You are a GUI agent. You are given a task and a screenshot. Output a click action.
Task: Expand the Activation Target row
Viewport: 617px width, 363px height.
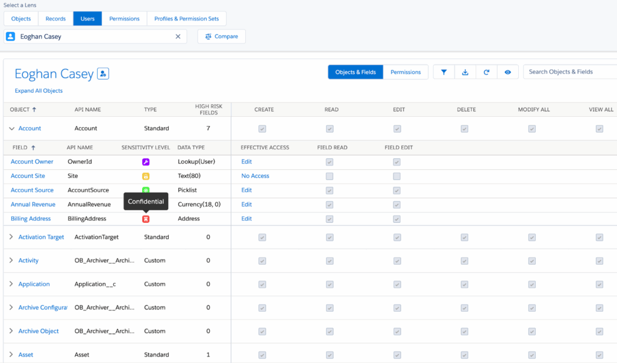click(11, 237)
